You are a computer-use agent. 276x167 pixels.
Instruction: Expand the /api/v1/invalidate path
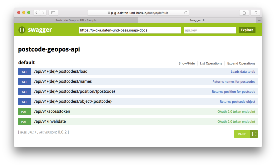(x=50, y=121)
